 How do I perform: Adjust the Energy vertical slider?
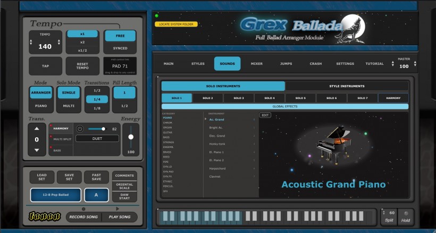(x=131, y=137)
